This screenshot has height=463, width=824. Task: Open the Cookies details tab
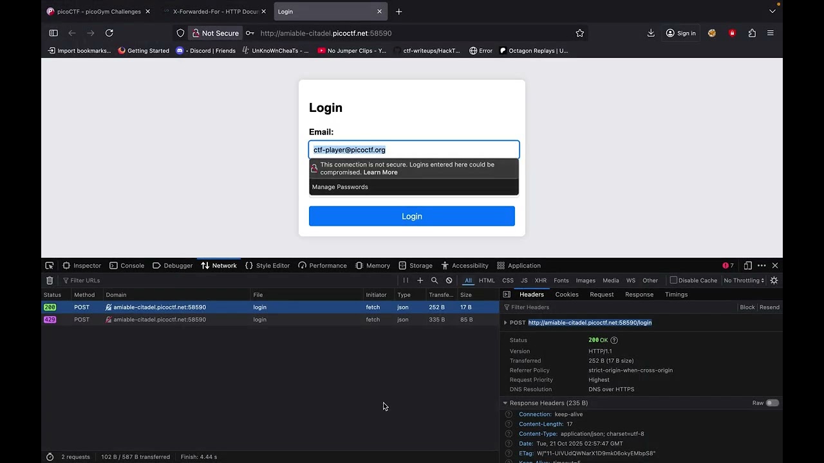click(567, 295)
